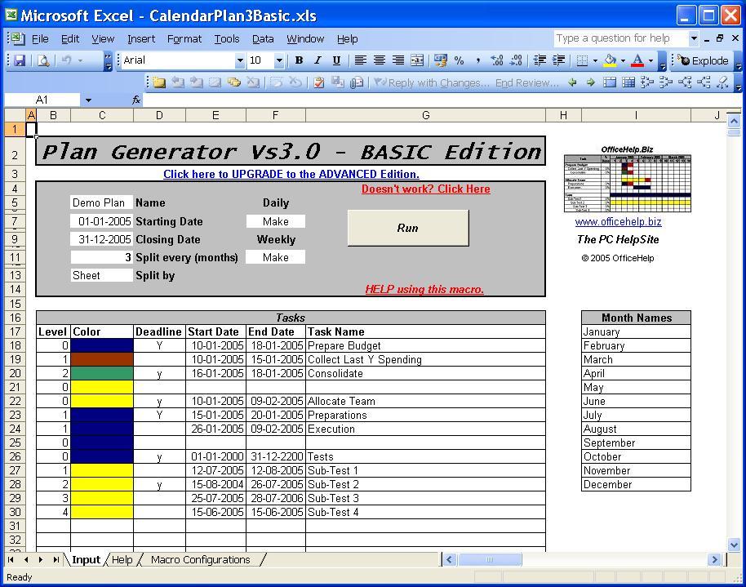This screenshot has width=746, height=587.
Task: Apply the Fill Color bucket
Action: pos(610,60)
